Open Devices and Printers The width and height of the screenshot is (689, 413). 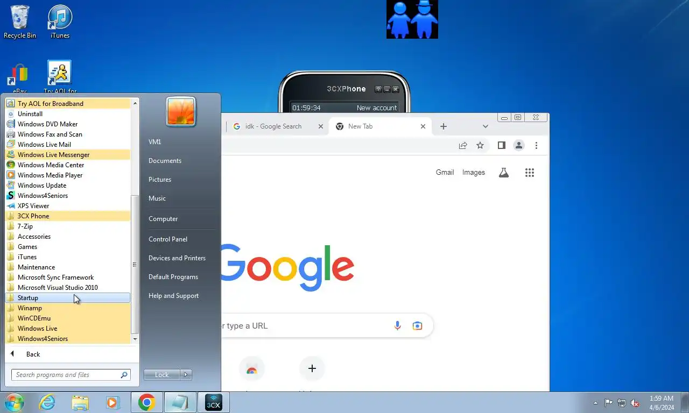tap(177, 258)
